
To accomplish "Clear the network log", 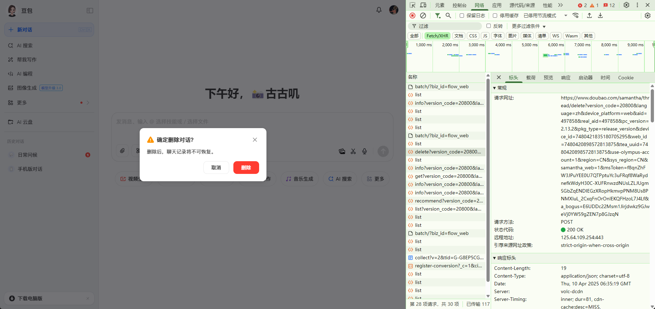I will [423, 16].
